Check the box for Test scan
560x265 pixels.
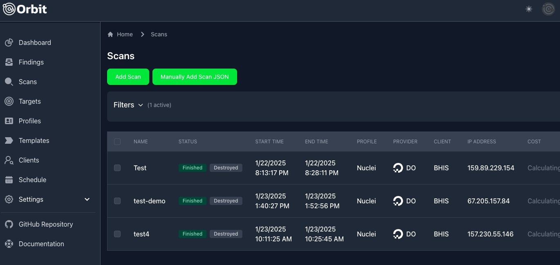coord(117,168)
